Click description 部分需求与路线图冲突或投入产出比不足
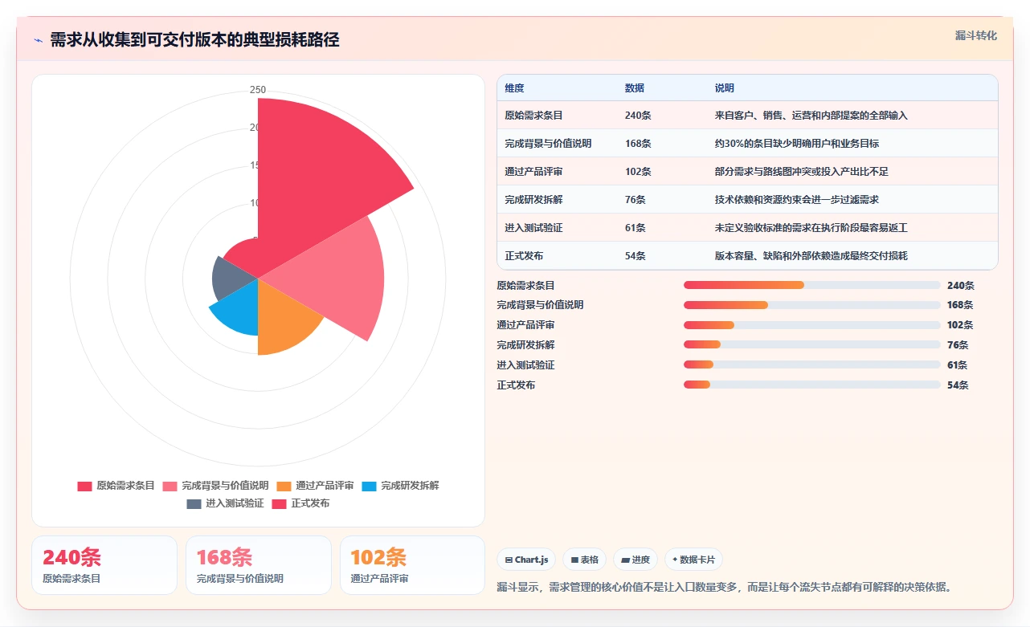The height and width of the screenshot is (627, 1030). click(801, 172)
